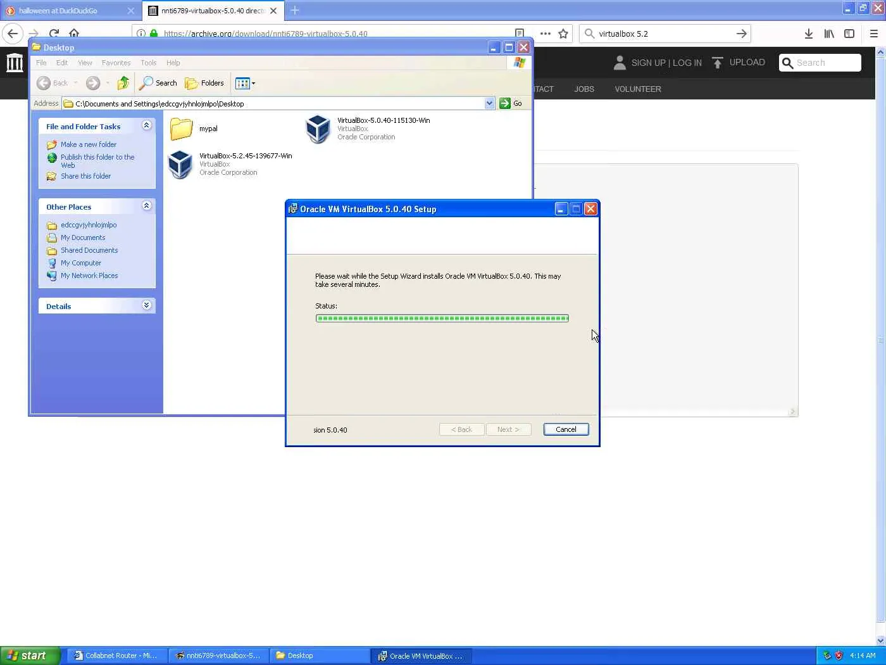Toggle reader view in the address bar

(520, 34)
